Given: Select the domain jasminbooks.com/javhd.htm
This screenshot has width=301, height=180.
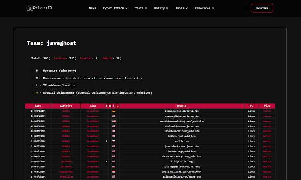Looking at the screenshot, I should tap(182, 146).
